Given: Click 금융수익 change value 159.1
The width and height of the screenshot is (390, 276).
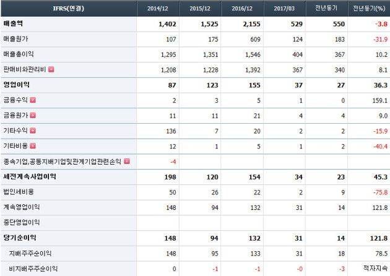Looking at the screenshot, I should click(x=380, y=101).
